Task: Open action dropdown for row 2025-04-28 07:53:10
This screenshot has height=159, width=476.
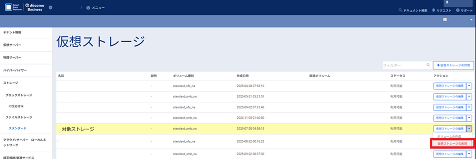Action: click(469, 86)
